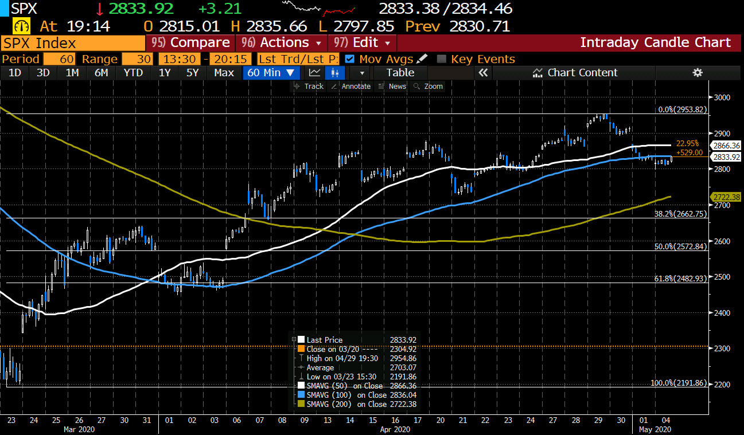Click the Table button

tap(400, 73)
